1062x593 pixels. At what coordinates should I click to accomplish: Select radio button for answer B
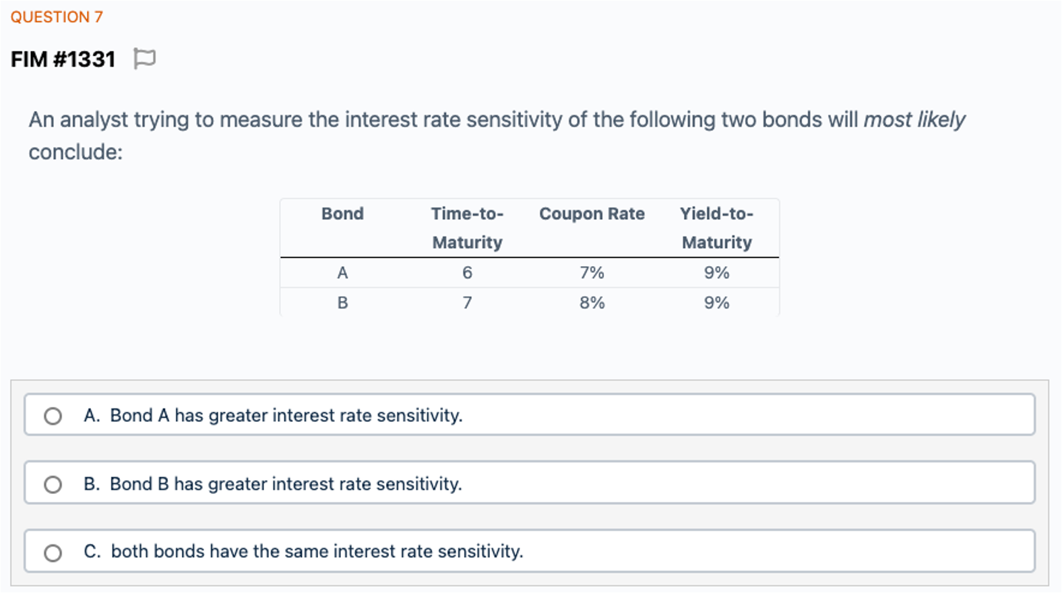[53, 485]
